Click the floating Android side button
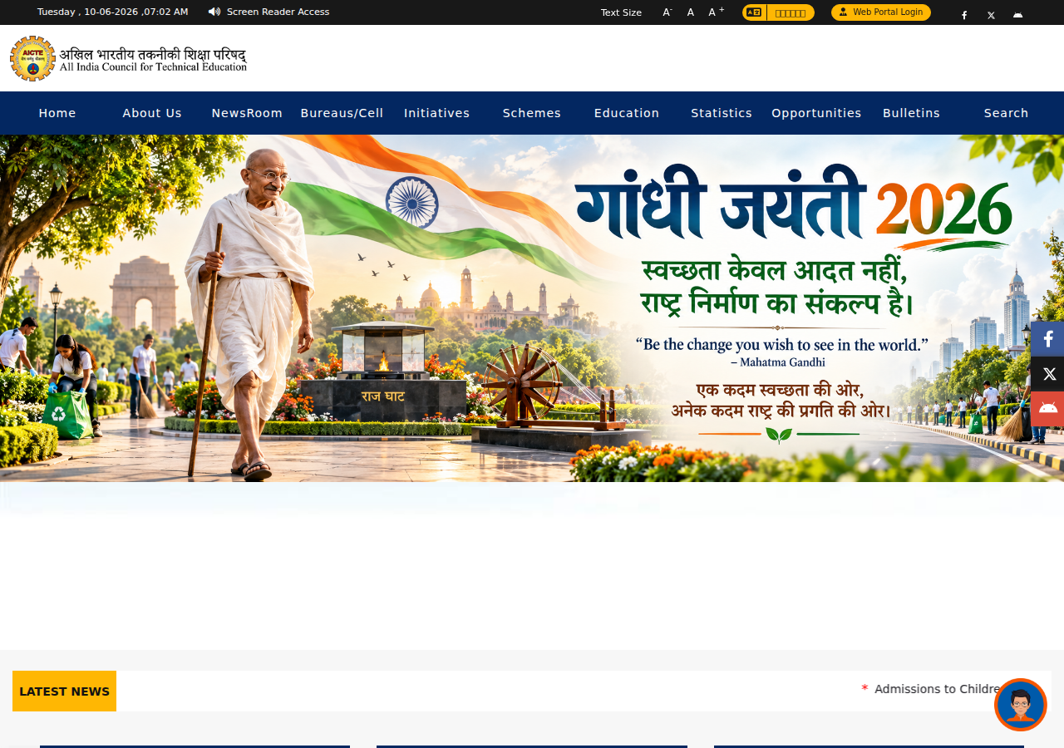Screen dimensions: 1064x748 click(x=1047, y=409)
